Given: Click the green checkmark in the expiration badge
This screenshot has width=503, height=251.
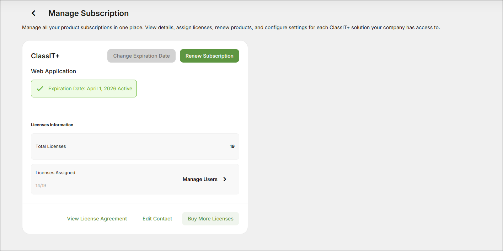Looking at the screenshot, I should coord(40,89).
